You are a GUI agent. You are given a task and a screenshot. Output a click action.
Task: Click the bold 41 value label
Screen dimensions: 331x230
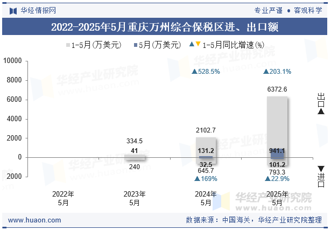[x=134, y=151]
